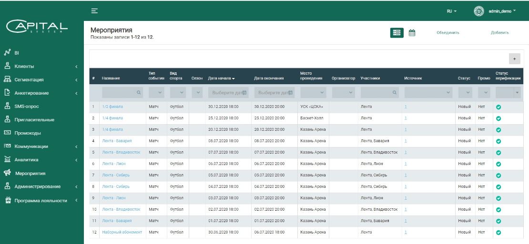
Task: Click the Мероприятия megaphone icon in sidebar
Action: pos(7,174)
